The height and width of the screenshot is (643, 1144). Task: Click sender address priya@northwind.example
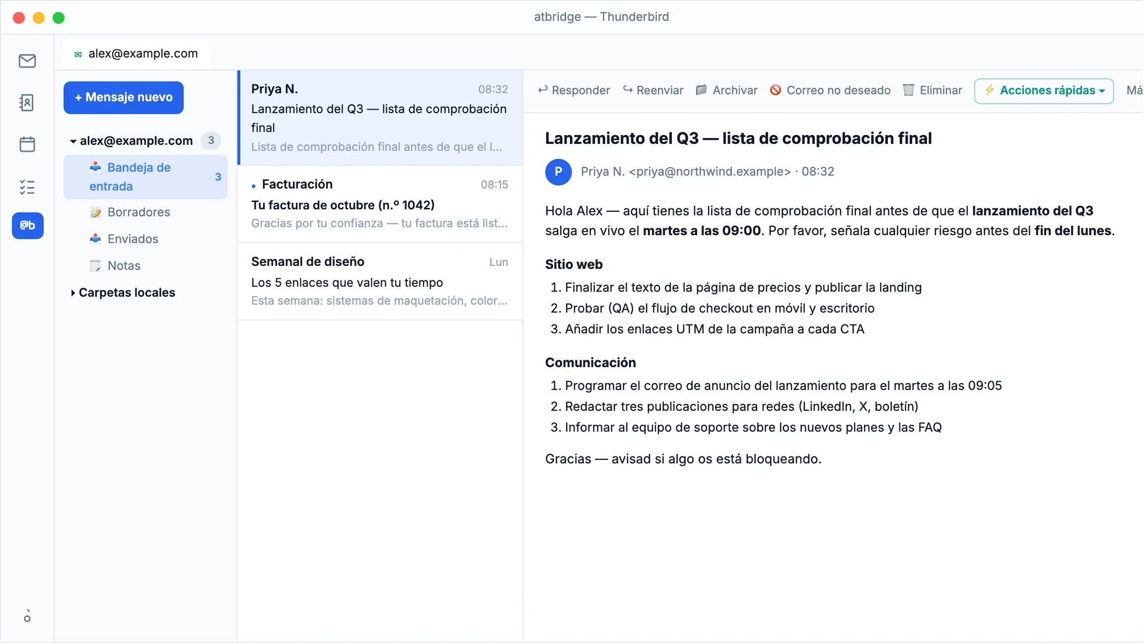710,172
